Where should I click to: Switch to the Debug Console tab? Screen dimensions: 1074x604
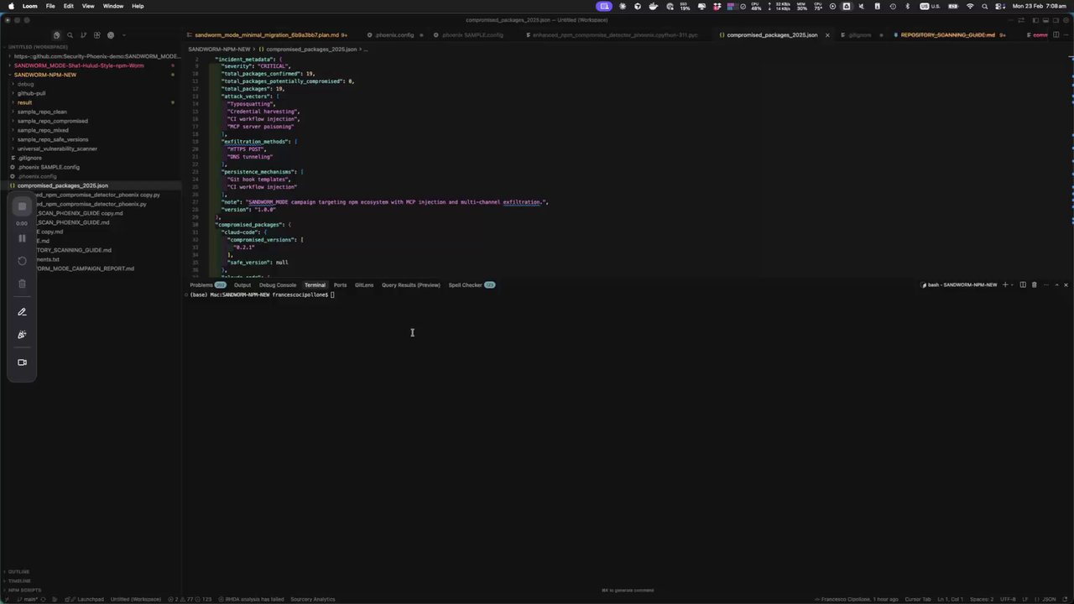278,285
